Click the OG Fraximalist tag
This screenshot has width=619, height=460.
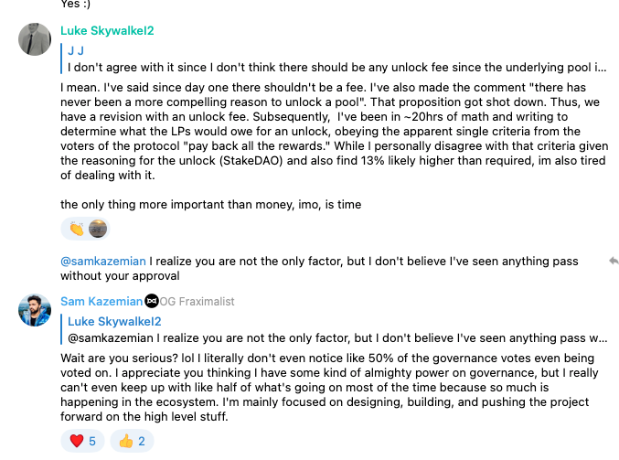[x=202, y=301]
